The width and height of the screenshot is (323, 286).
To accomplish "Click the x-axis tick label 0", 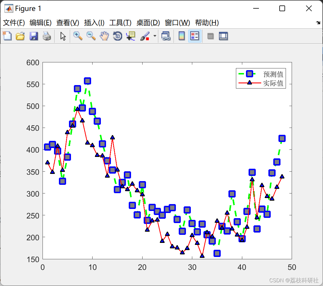I will point(43,267).
